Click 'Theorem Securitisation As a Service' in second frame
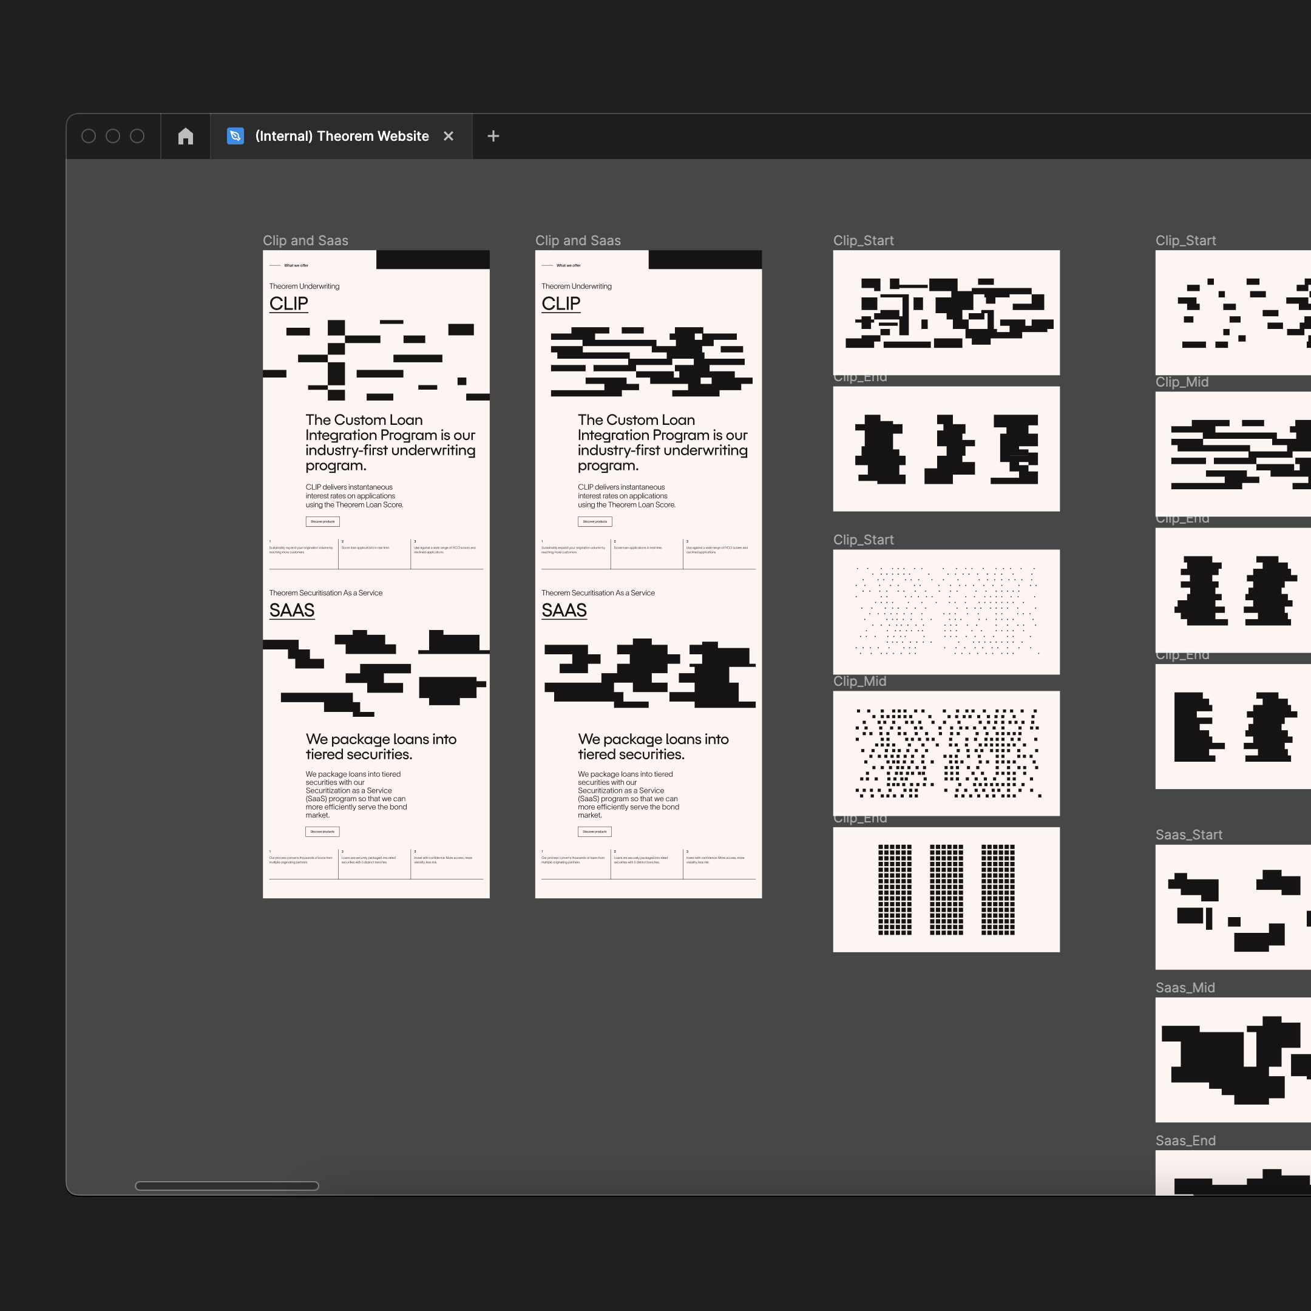 coord(598,593)
